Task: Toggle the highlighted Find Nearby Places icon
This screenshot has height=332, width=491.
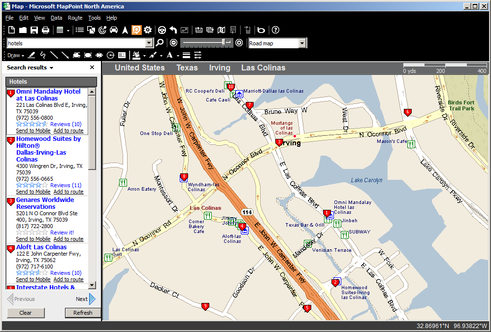Action: click(136, 30)
